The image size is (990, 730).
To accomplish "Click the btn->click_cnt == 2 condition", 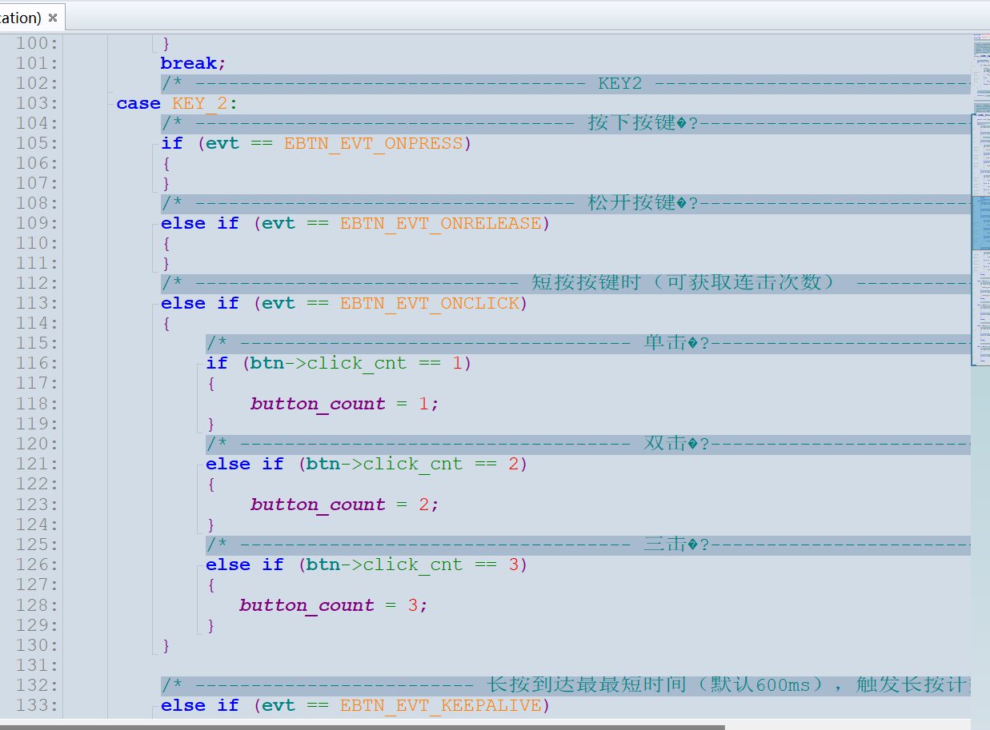I will (x=412, y=464).
